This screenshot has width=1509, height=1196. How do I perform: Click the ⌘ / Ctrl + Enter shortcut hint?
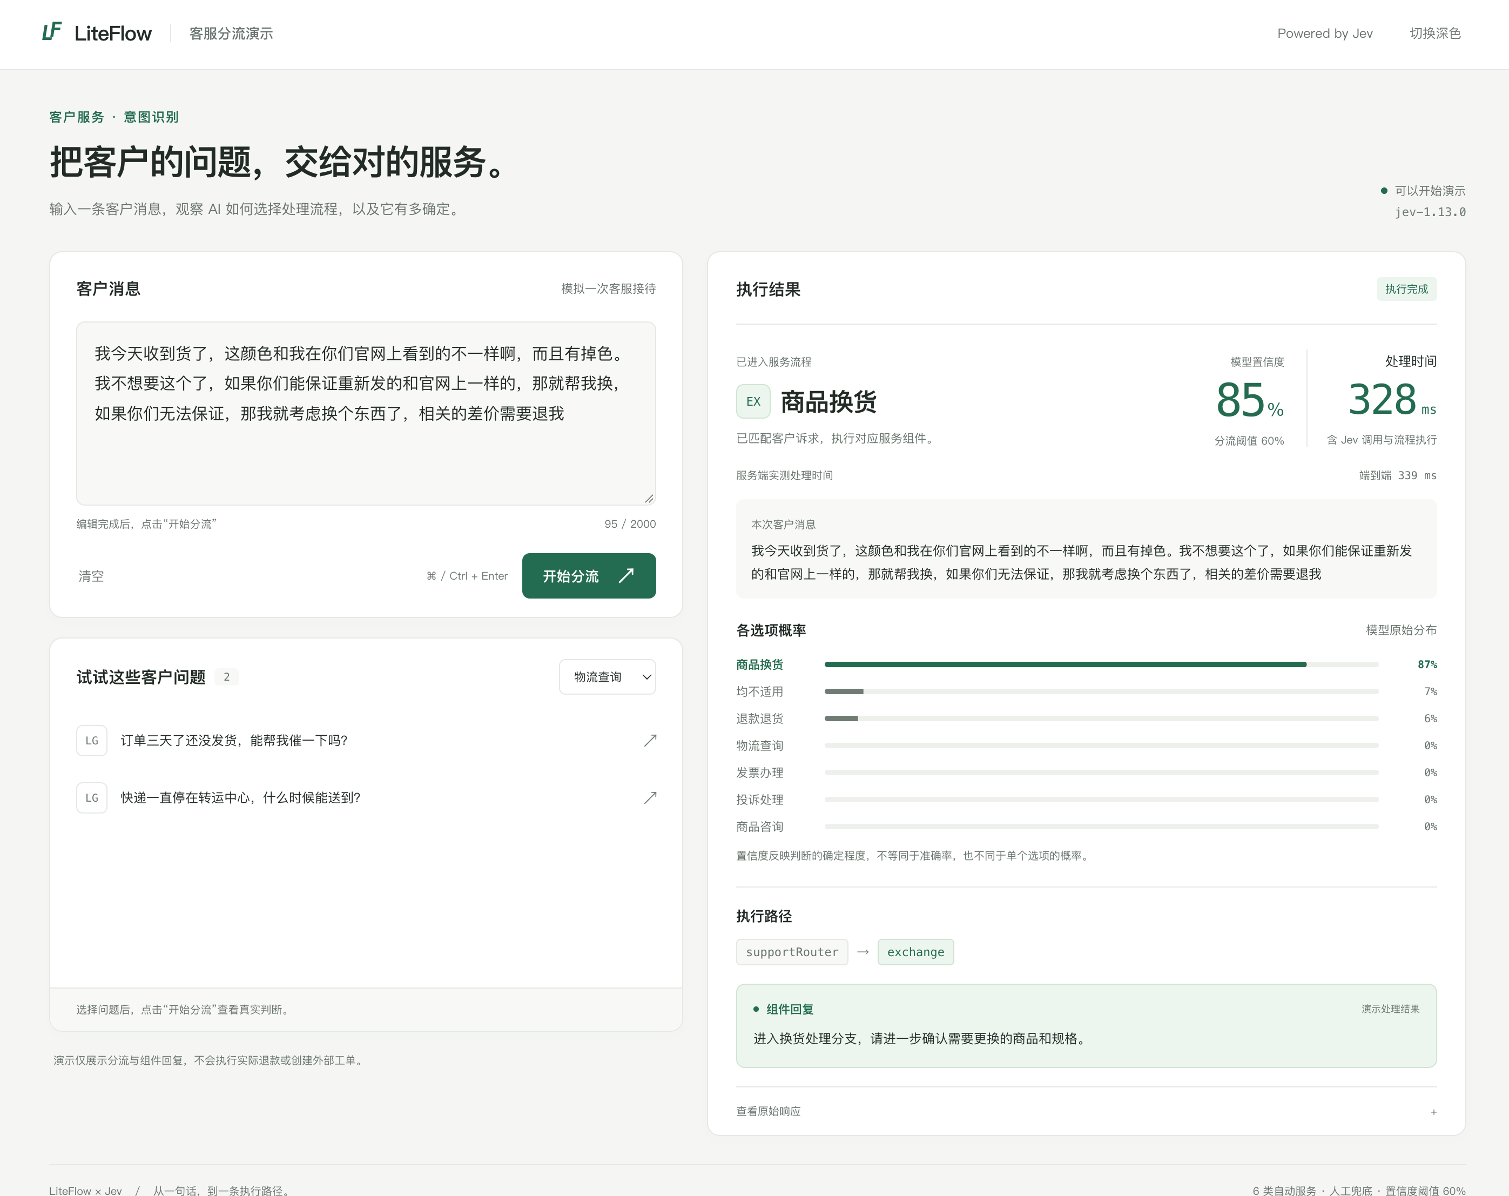pos(467,576)
